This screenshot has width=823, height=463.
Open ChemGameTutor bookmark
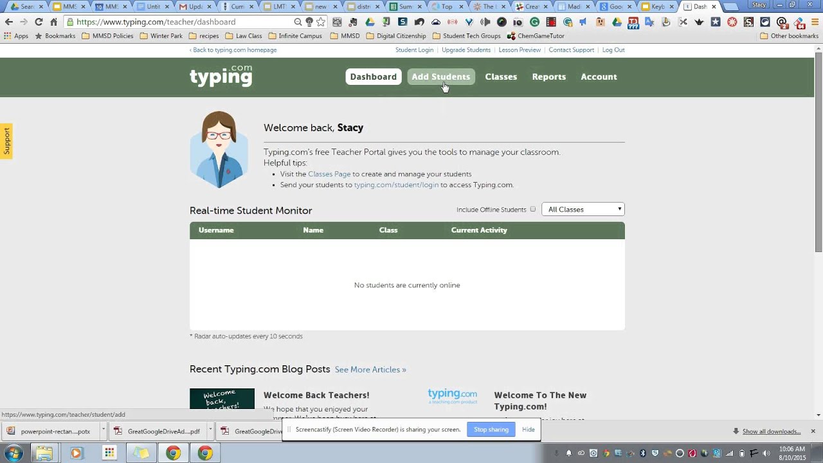(536, 36)
